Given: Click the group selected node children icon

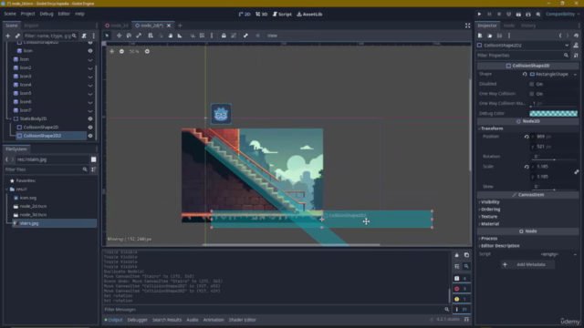Looking at the screenshot, I should point(234,36).
